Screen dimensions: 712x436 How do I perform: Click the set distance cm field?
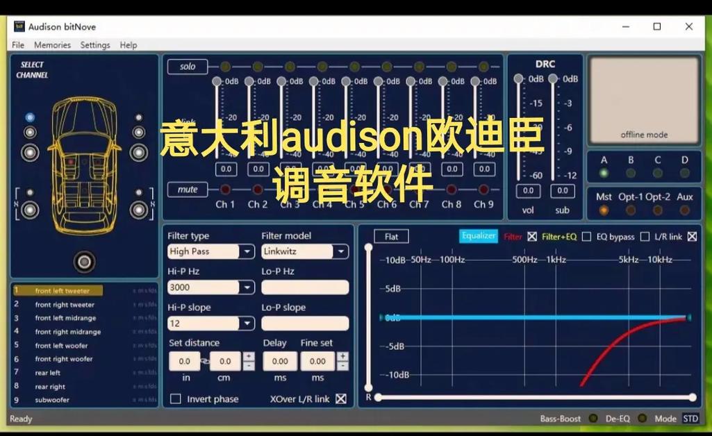click(225, 361)
